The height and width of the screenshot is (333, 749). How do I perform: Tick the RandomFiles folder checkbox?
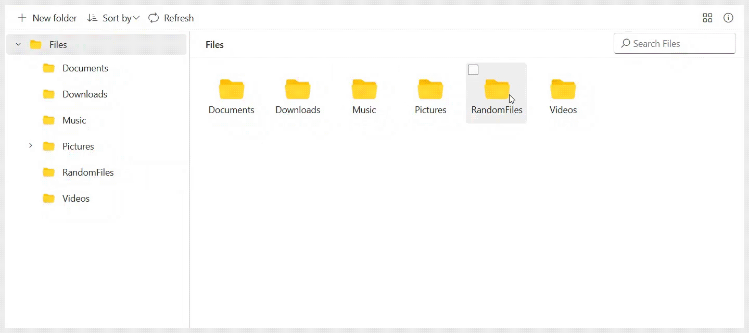(473, 70)
